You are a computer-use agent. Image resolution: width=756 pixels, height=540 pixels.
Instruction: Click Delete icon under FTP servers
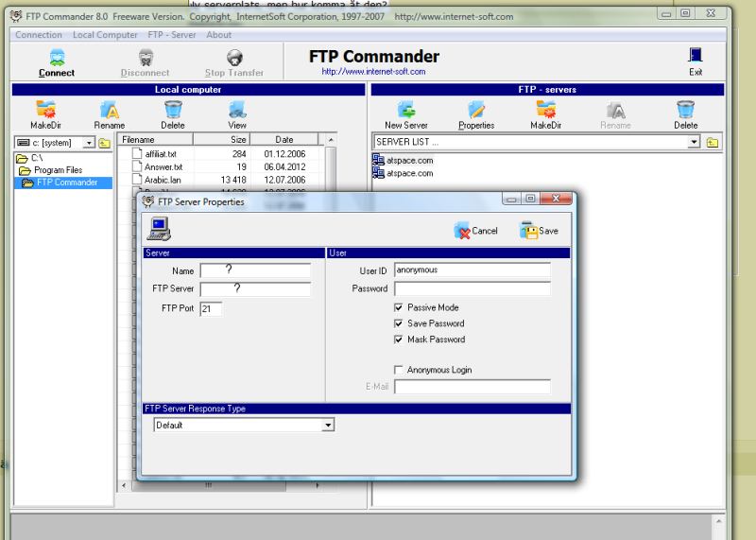686,110
